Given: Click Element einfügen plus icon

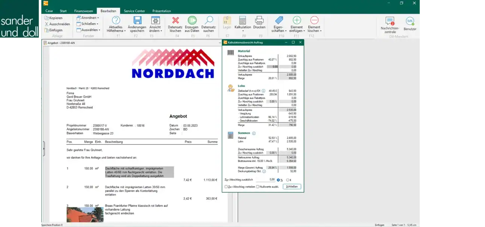Looking at the screenshot, I should pos(297,20).
